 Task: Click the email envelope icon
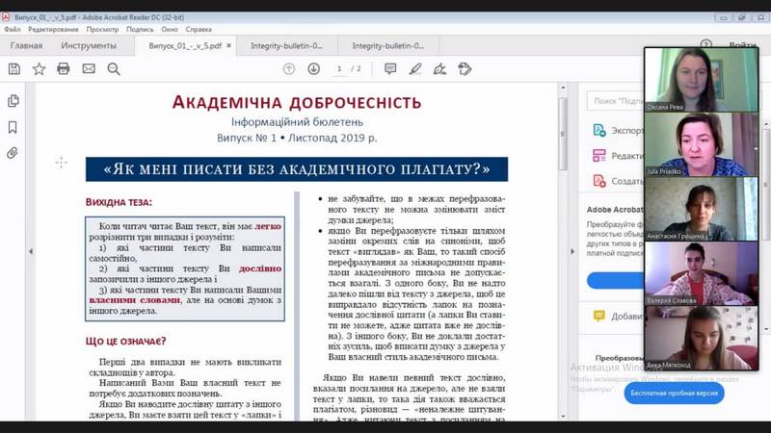(89, 68)
